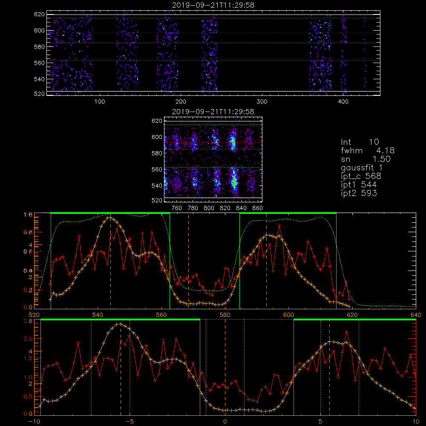This screenshot has height=426, width=426.
Task: Click x-axis label 860 on middle image
Action: tap(258, 208)
